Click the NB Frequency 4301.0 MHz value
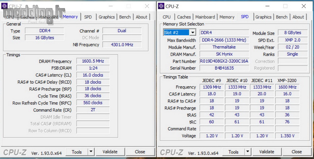Screen dimensions: 314x159 pyautogui.click(x=122, y=45)
